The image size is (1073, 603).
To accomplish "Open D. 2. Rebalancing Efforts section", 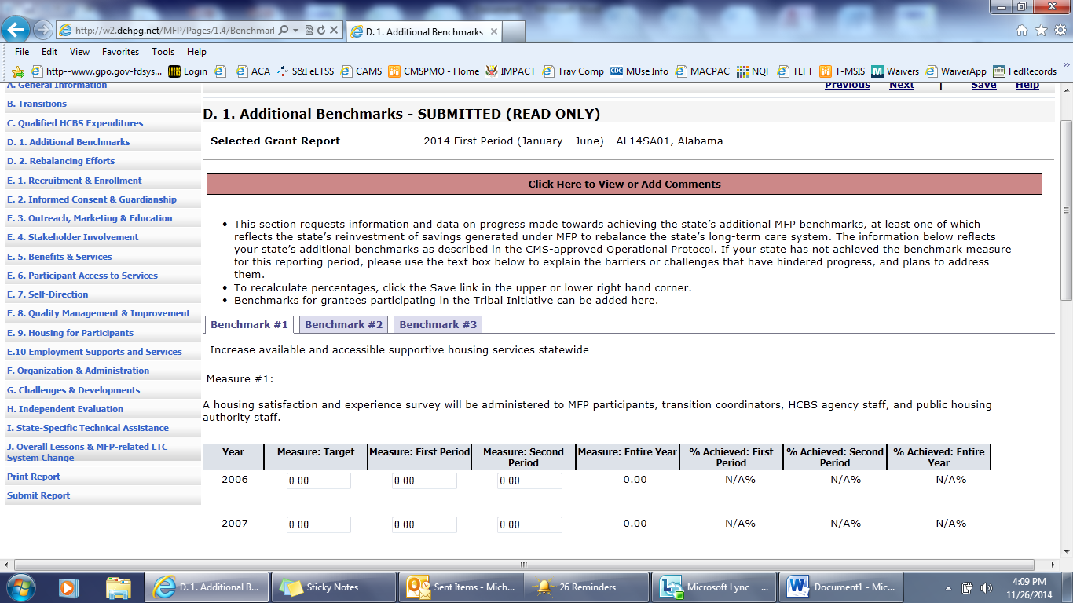I will (x=60, y=161).
